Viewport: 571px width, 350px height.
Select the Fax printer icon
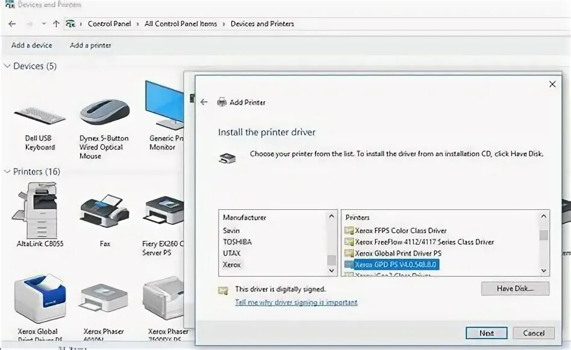tap(105, 211)
